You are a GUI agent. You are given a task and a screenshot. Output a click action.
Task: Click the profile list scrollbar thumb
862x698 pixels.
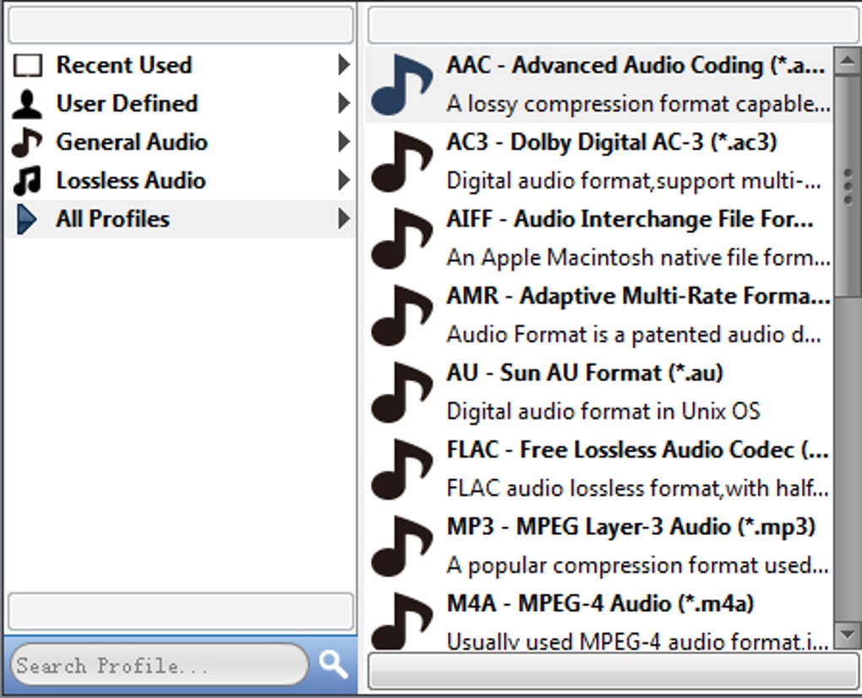click(847, 186)
